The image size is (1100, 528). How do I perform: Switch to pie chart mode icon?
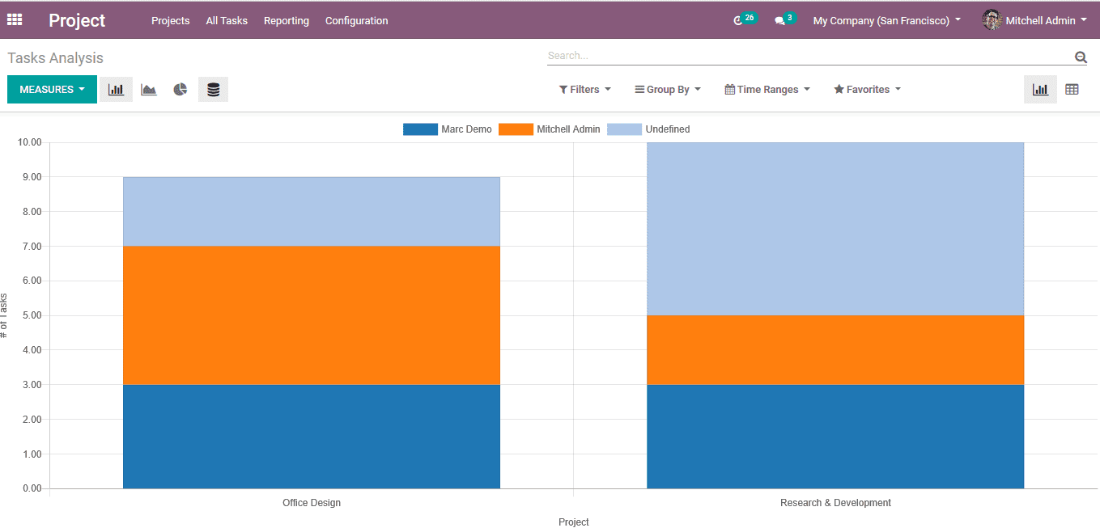point(181,89)
